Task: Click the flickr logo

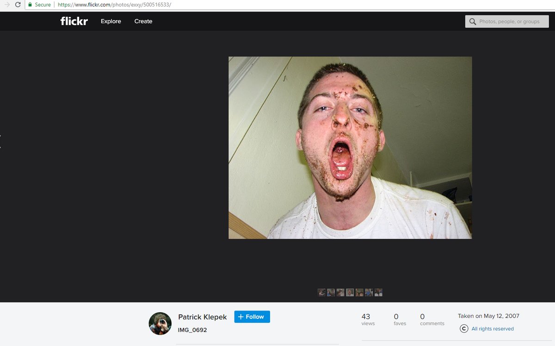Action: point(74,21)
